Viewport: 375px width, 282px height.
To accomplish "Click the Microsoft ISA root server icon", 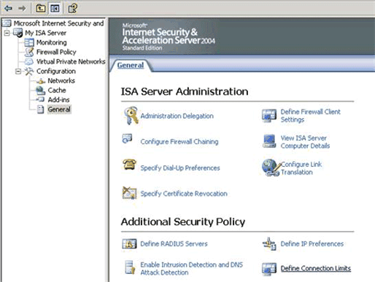I will pyautogui.click(x=7, y=23).
